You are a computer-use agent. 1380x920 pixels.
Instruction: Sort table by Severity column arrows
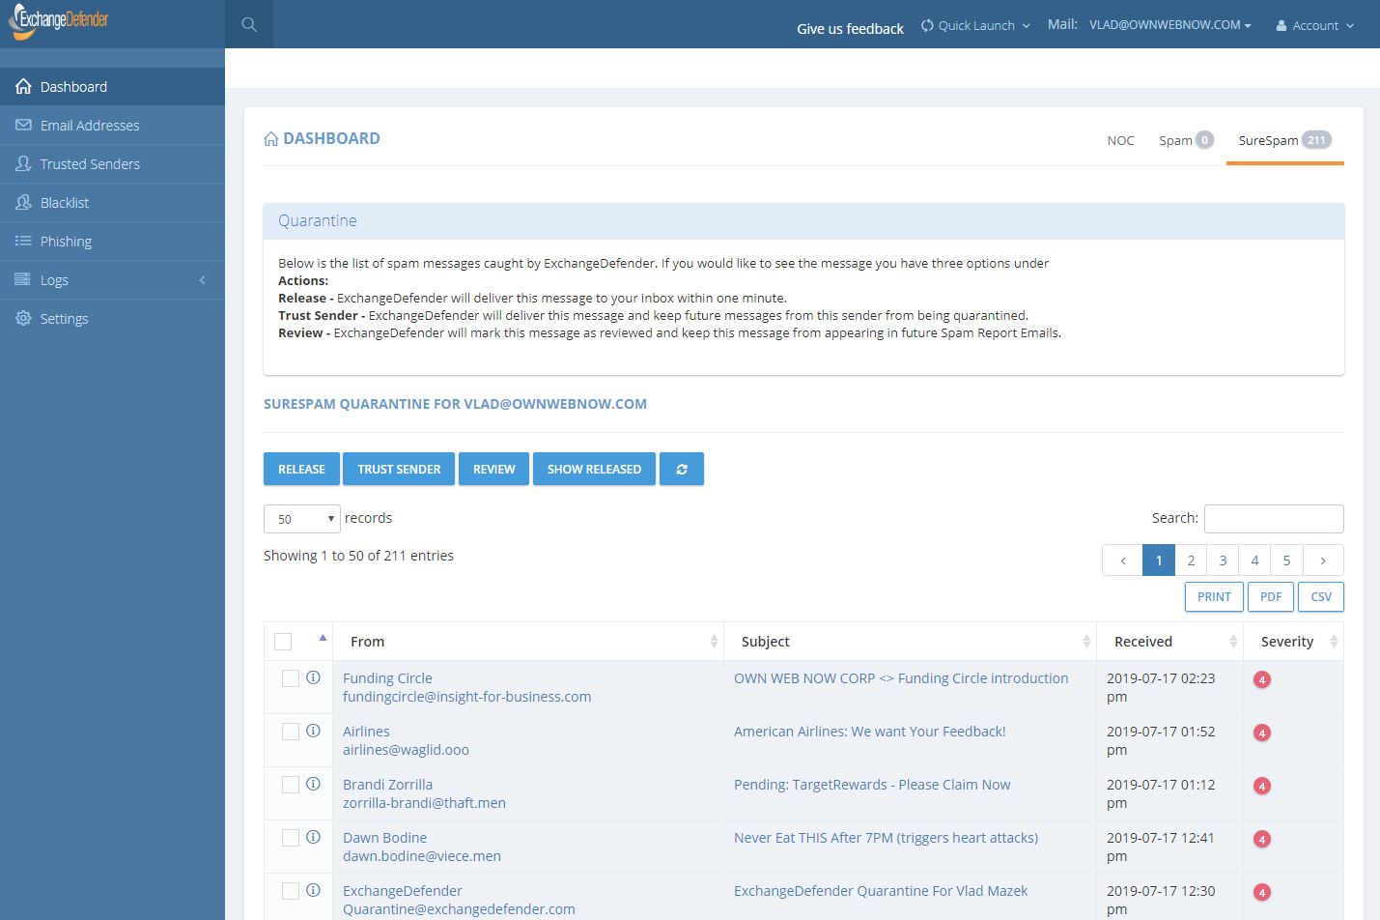click(x=1334, y=642)
